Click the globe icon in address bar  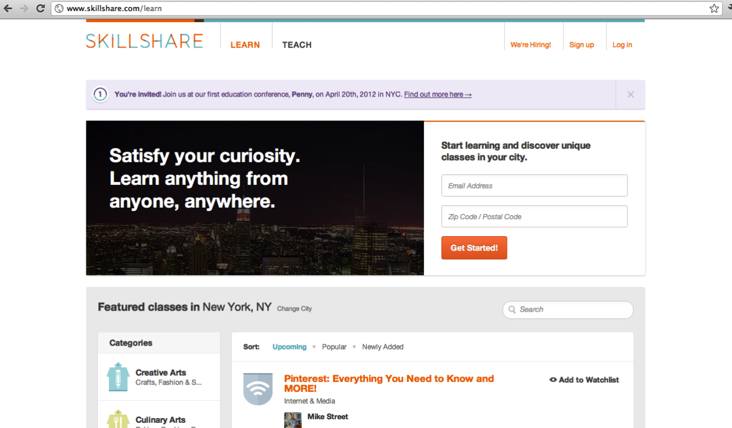[59, 9]
